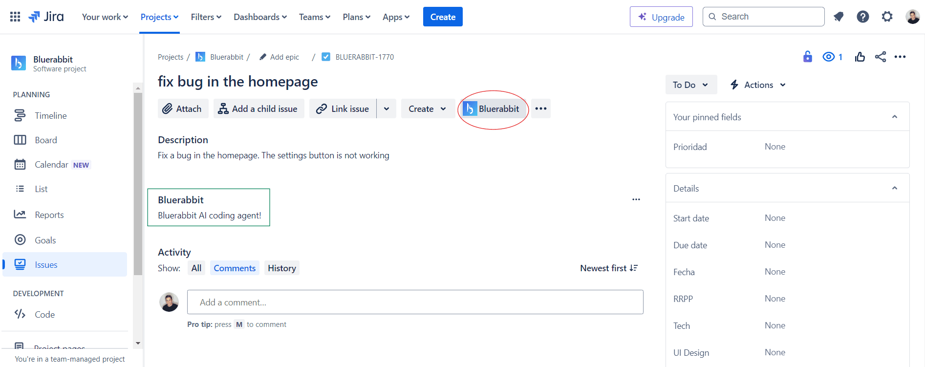925x367 pixels.
Task: Click the issue restrictions lock icon
Action: (x=807, y=57)
